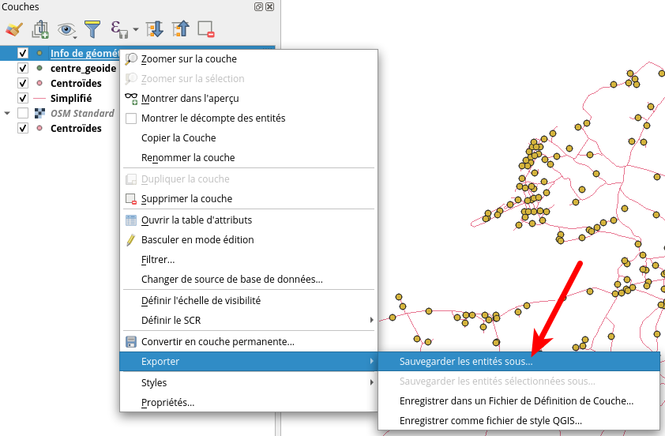Toggle visibility of Simplifié layer
This screenshot has width=665, height=436.
(x=23, y=99)
